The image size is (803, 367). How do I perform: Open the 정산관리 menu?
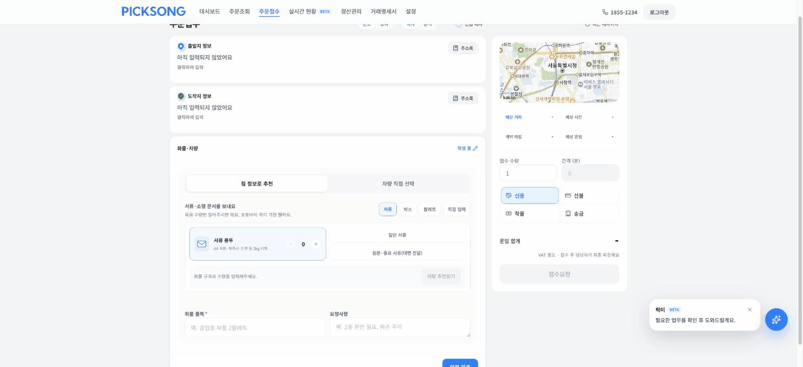351,11
